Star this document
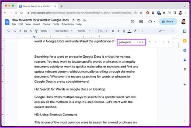Viewport: 191px width, 128px height. click(x=73, y=20)
